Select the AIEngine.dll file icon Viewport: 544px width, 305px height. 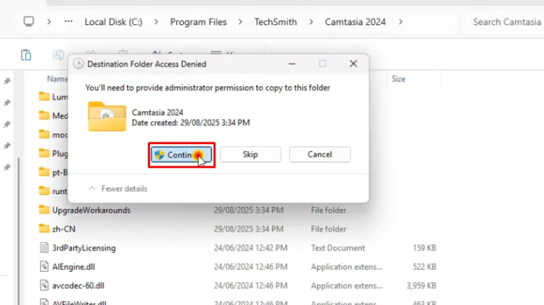click(44, 267)
